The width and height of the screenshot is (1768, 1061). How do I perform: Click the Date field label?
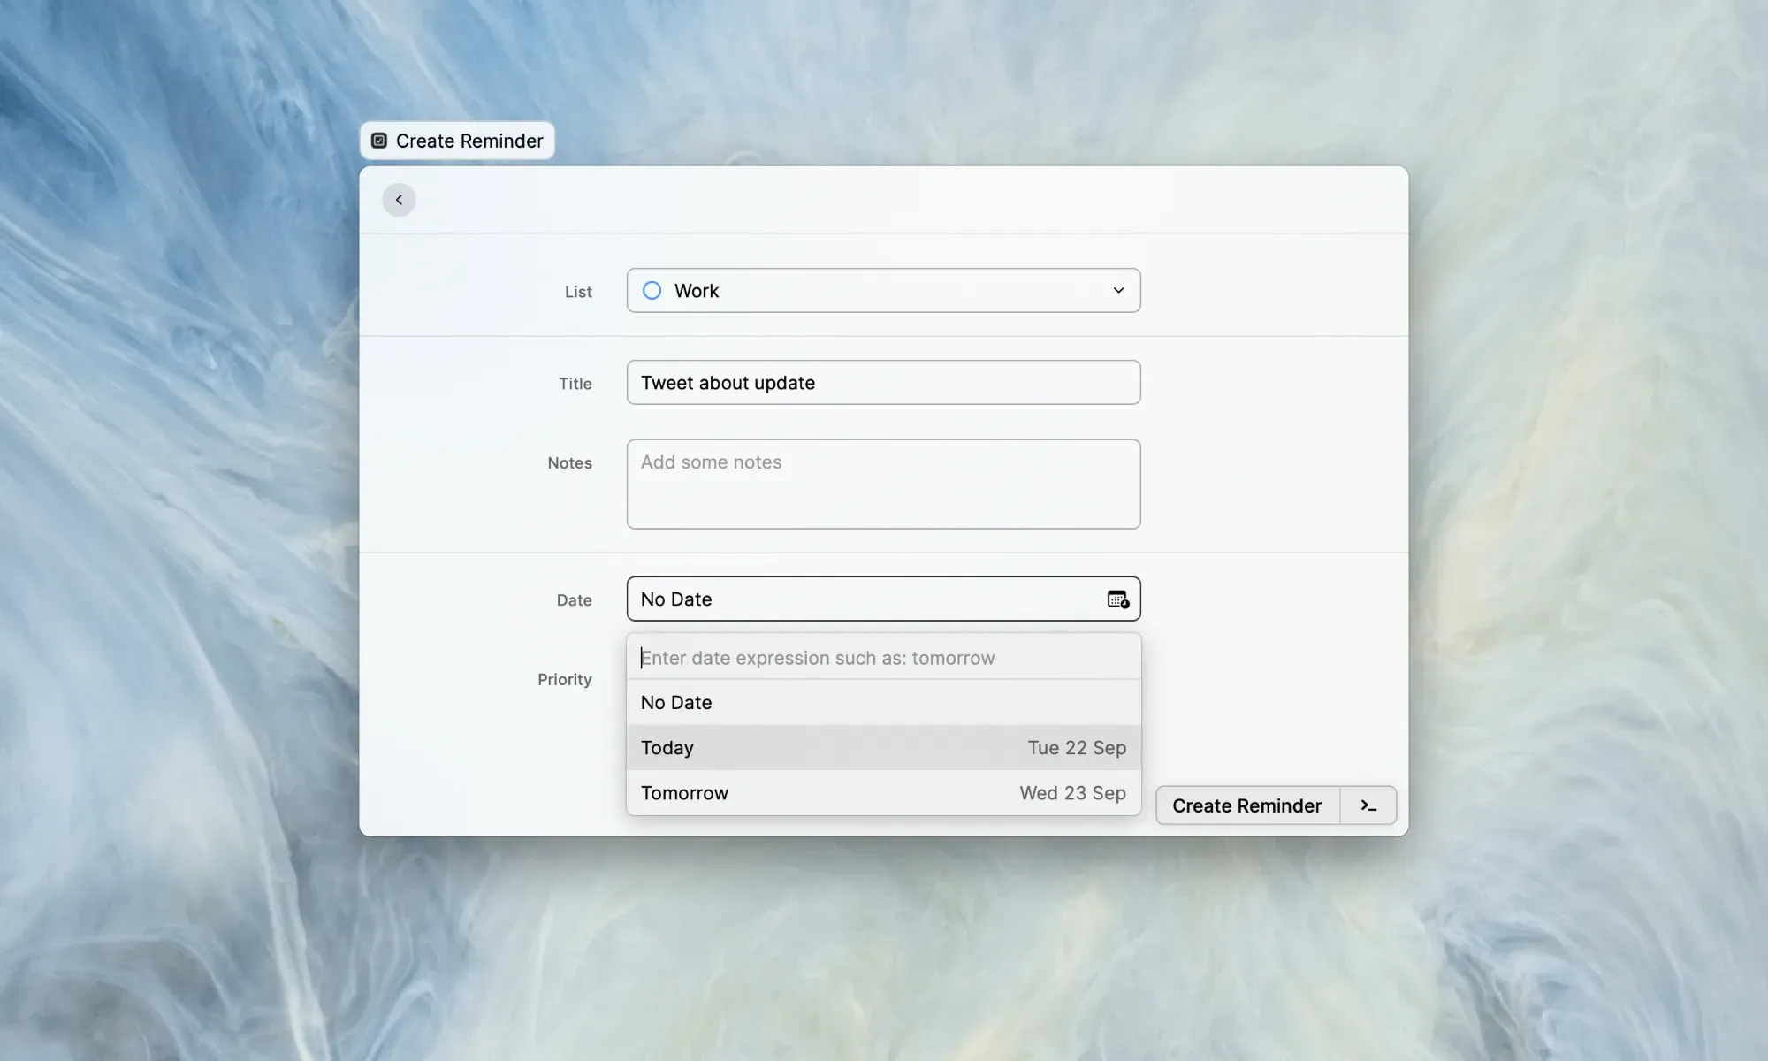point(574,600)
